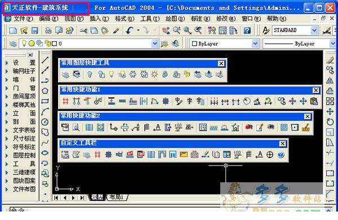Switch to the 布局1 layout tab

[x=117, y=197]
